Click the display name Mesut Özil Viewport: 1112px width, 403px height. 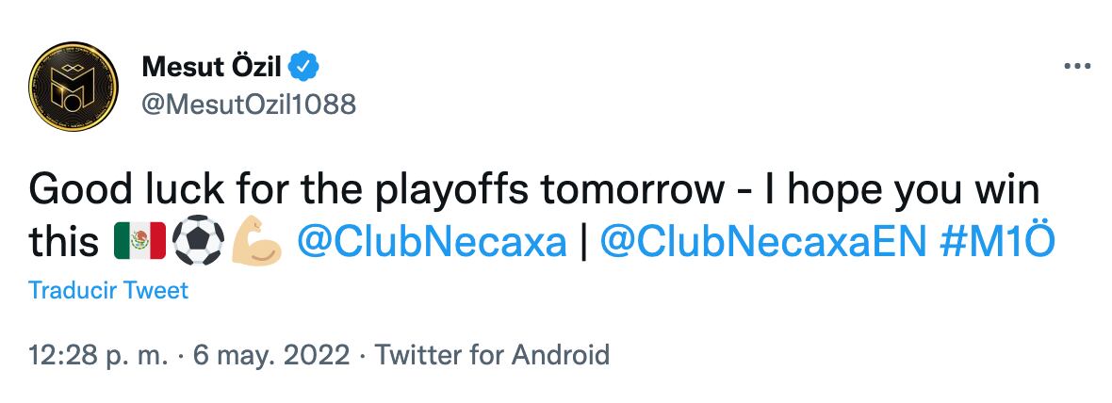click(x=213, y=68)
